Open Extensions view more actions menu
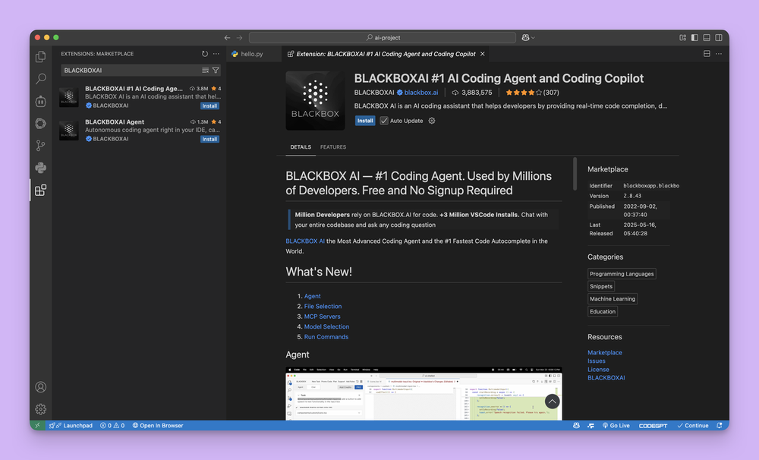Screen dimensions: 759x460 click(x=216, y=54)
